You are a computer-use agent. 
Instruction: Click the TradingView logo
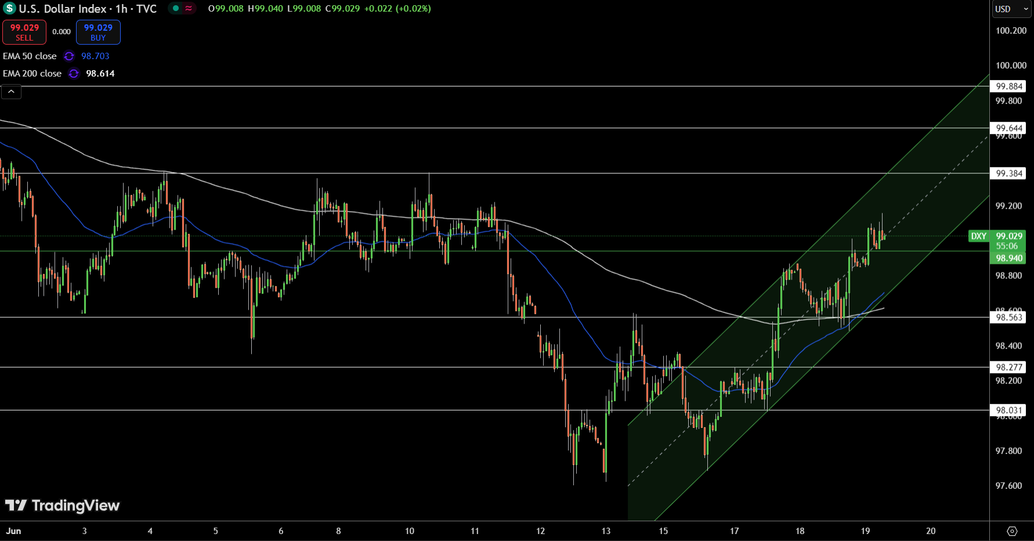[x=62, y=506]
